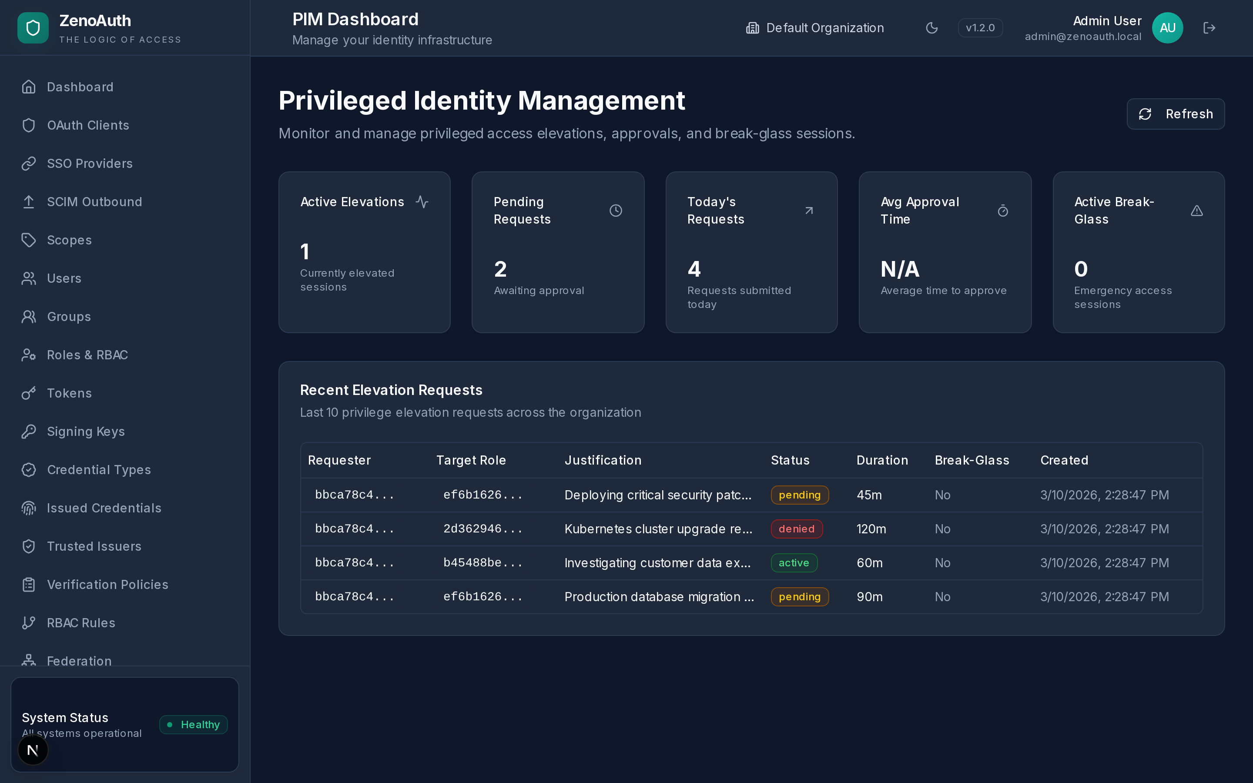Open the Admin User account menu
Image resolution: width=1253 pixels, height=783 pixels.
pos(1106,27)
